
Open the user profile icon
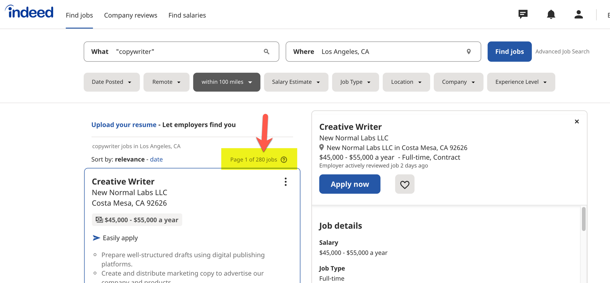tap(579, 14)
